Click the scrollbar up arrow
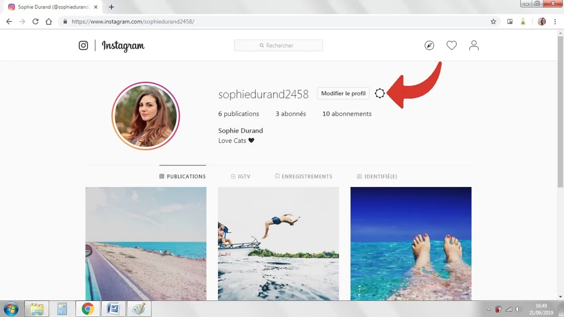 [560, 33]
